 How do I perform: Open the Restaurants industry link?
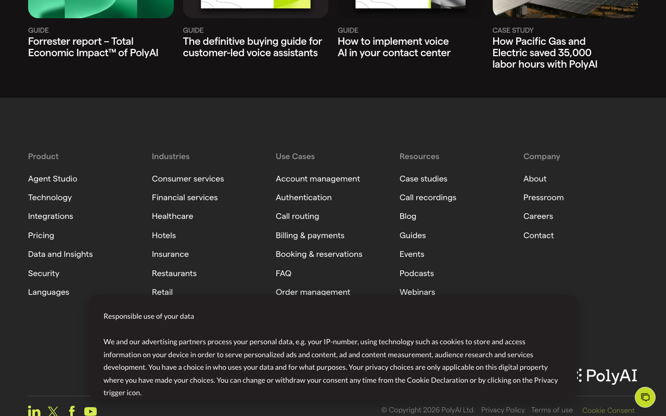pyautogui.click(x=174, y=274)
